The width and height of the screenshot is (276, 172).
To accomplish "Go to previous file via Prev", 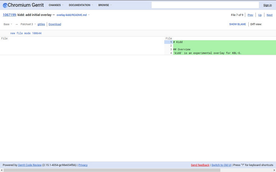I will point(250,15).
